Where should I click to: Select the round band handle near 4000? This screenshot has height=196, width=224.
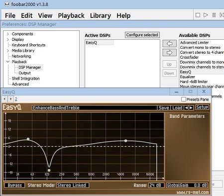(x=126, y=141)
